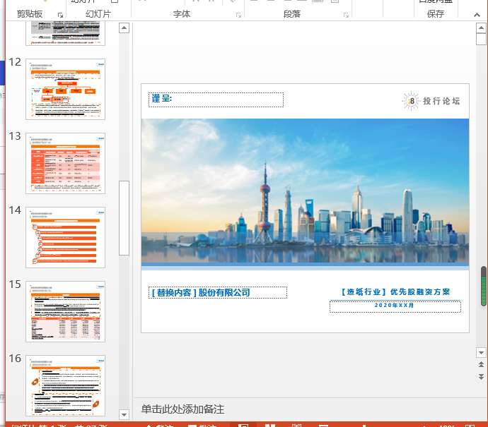Go to previous slide with double-up arrow
Image resolution: width=488 pixels, height=427 pixels.
pos(481,364)
